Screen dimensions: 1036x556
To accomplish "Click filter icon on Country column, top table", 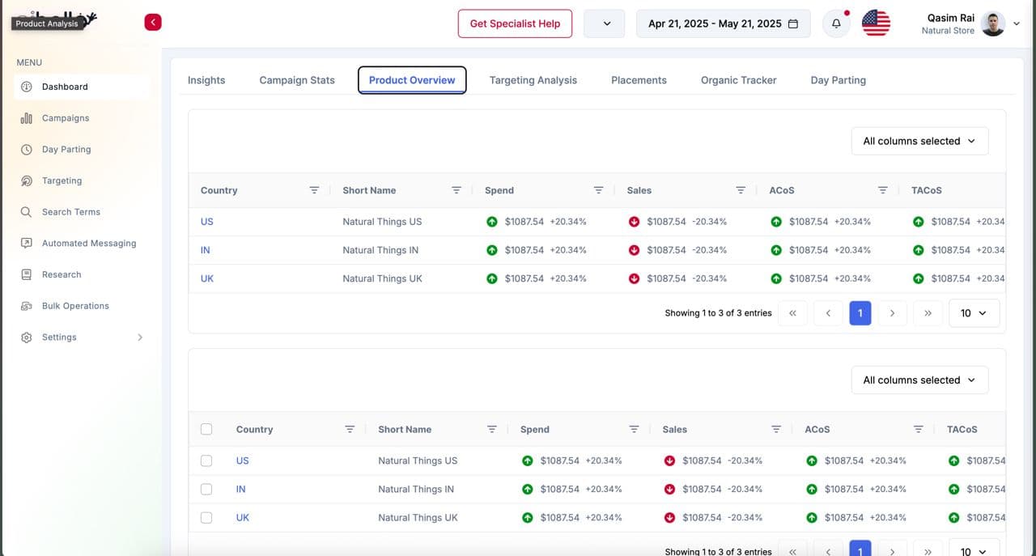I will [x=314, y=190].
